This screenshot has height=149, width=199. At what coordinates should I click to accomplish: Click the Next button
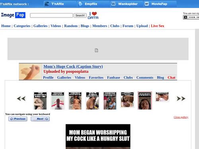pyautogui.click(x=40, y=119)
